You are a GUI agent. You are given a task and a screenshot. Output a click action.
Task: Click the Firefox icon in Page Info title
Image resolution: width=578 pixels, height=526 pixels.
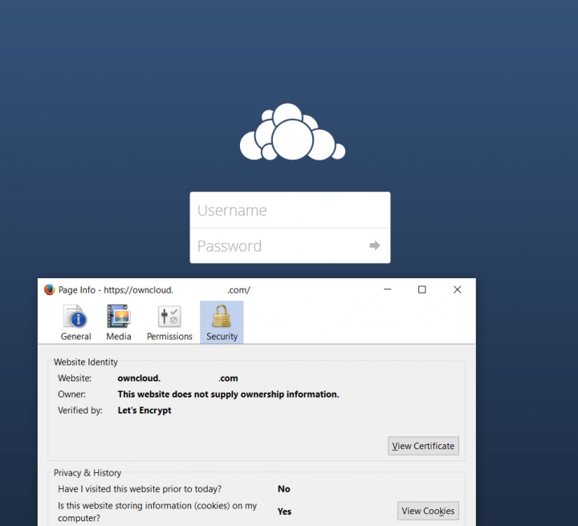point(50,289)
